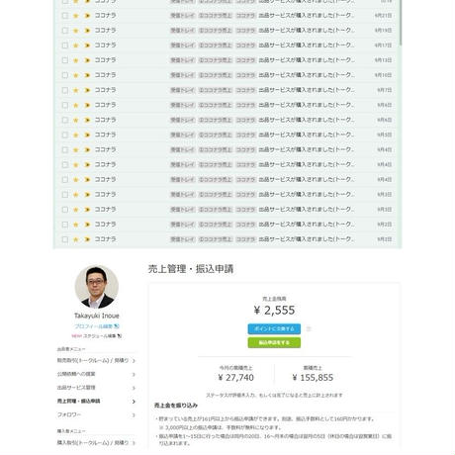The height and width of the screenshot is (455, 455).
Task: Check the last email row checkbox
Action: [65, 239]
